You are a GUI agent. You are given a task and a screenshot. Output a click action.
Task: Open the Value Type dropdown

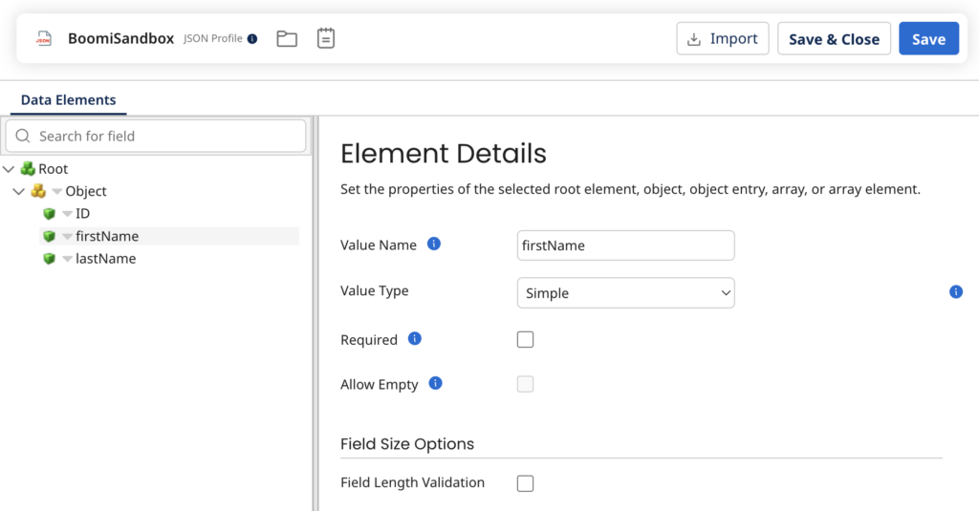click(x=625, y=292)
